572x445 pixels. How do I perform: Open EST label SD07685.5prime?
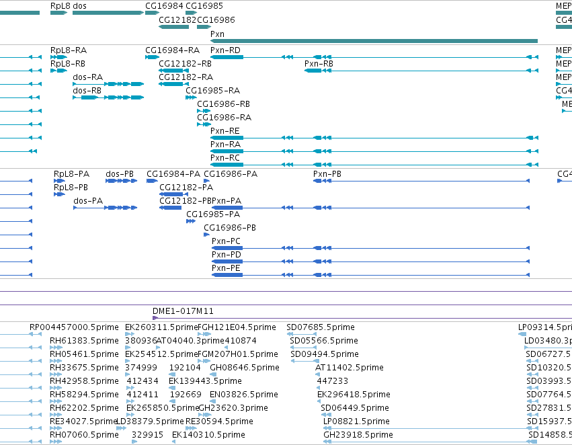click(321, 327)
